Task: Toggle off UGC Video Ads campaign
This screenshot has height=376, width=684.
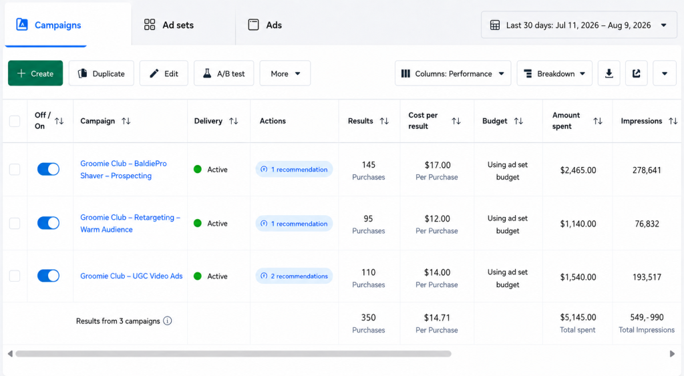Action: click(x=48, y=276)
